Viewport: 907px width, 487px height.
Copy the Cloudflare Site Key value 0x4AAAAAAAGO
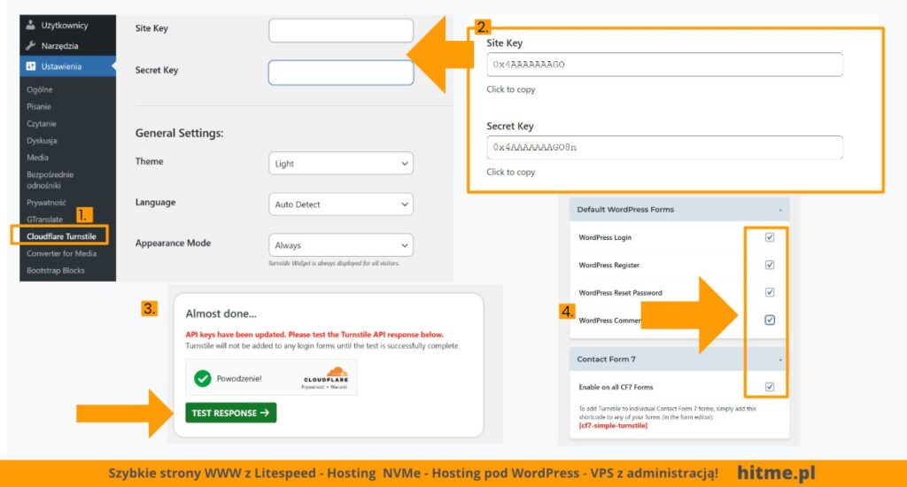pyautogui.click(x=664, y=65)
